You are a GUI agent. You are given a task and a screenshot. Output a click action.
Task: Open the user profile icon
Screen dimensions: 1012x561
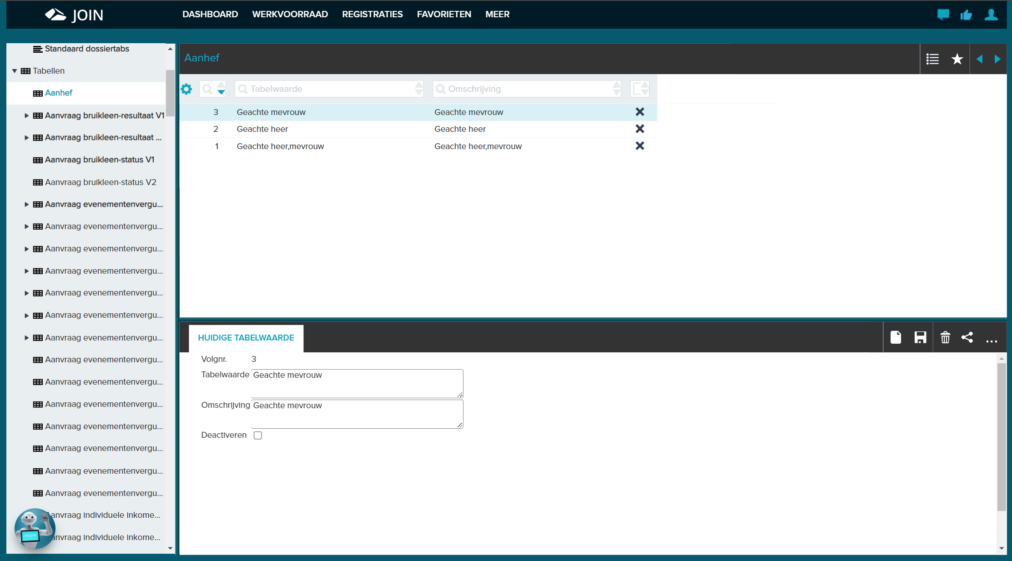click(992, 15)
